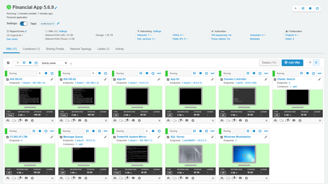This screenshot has width=328, height=184.
Task: Pause the App-01 VM
Action: tap(141, 74)
